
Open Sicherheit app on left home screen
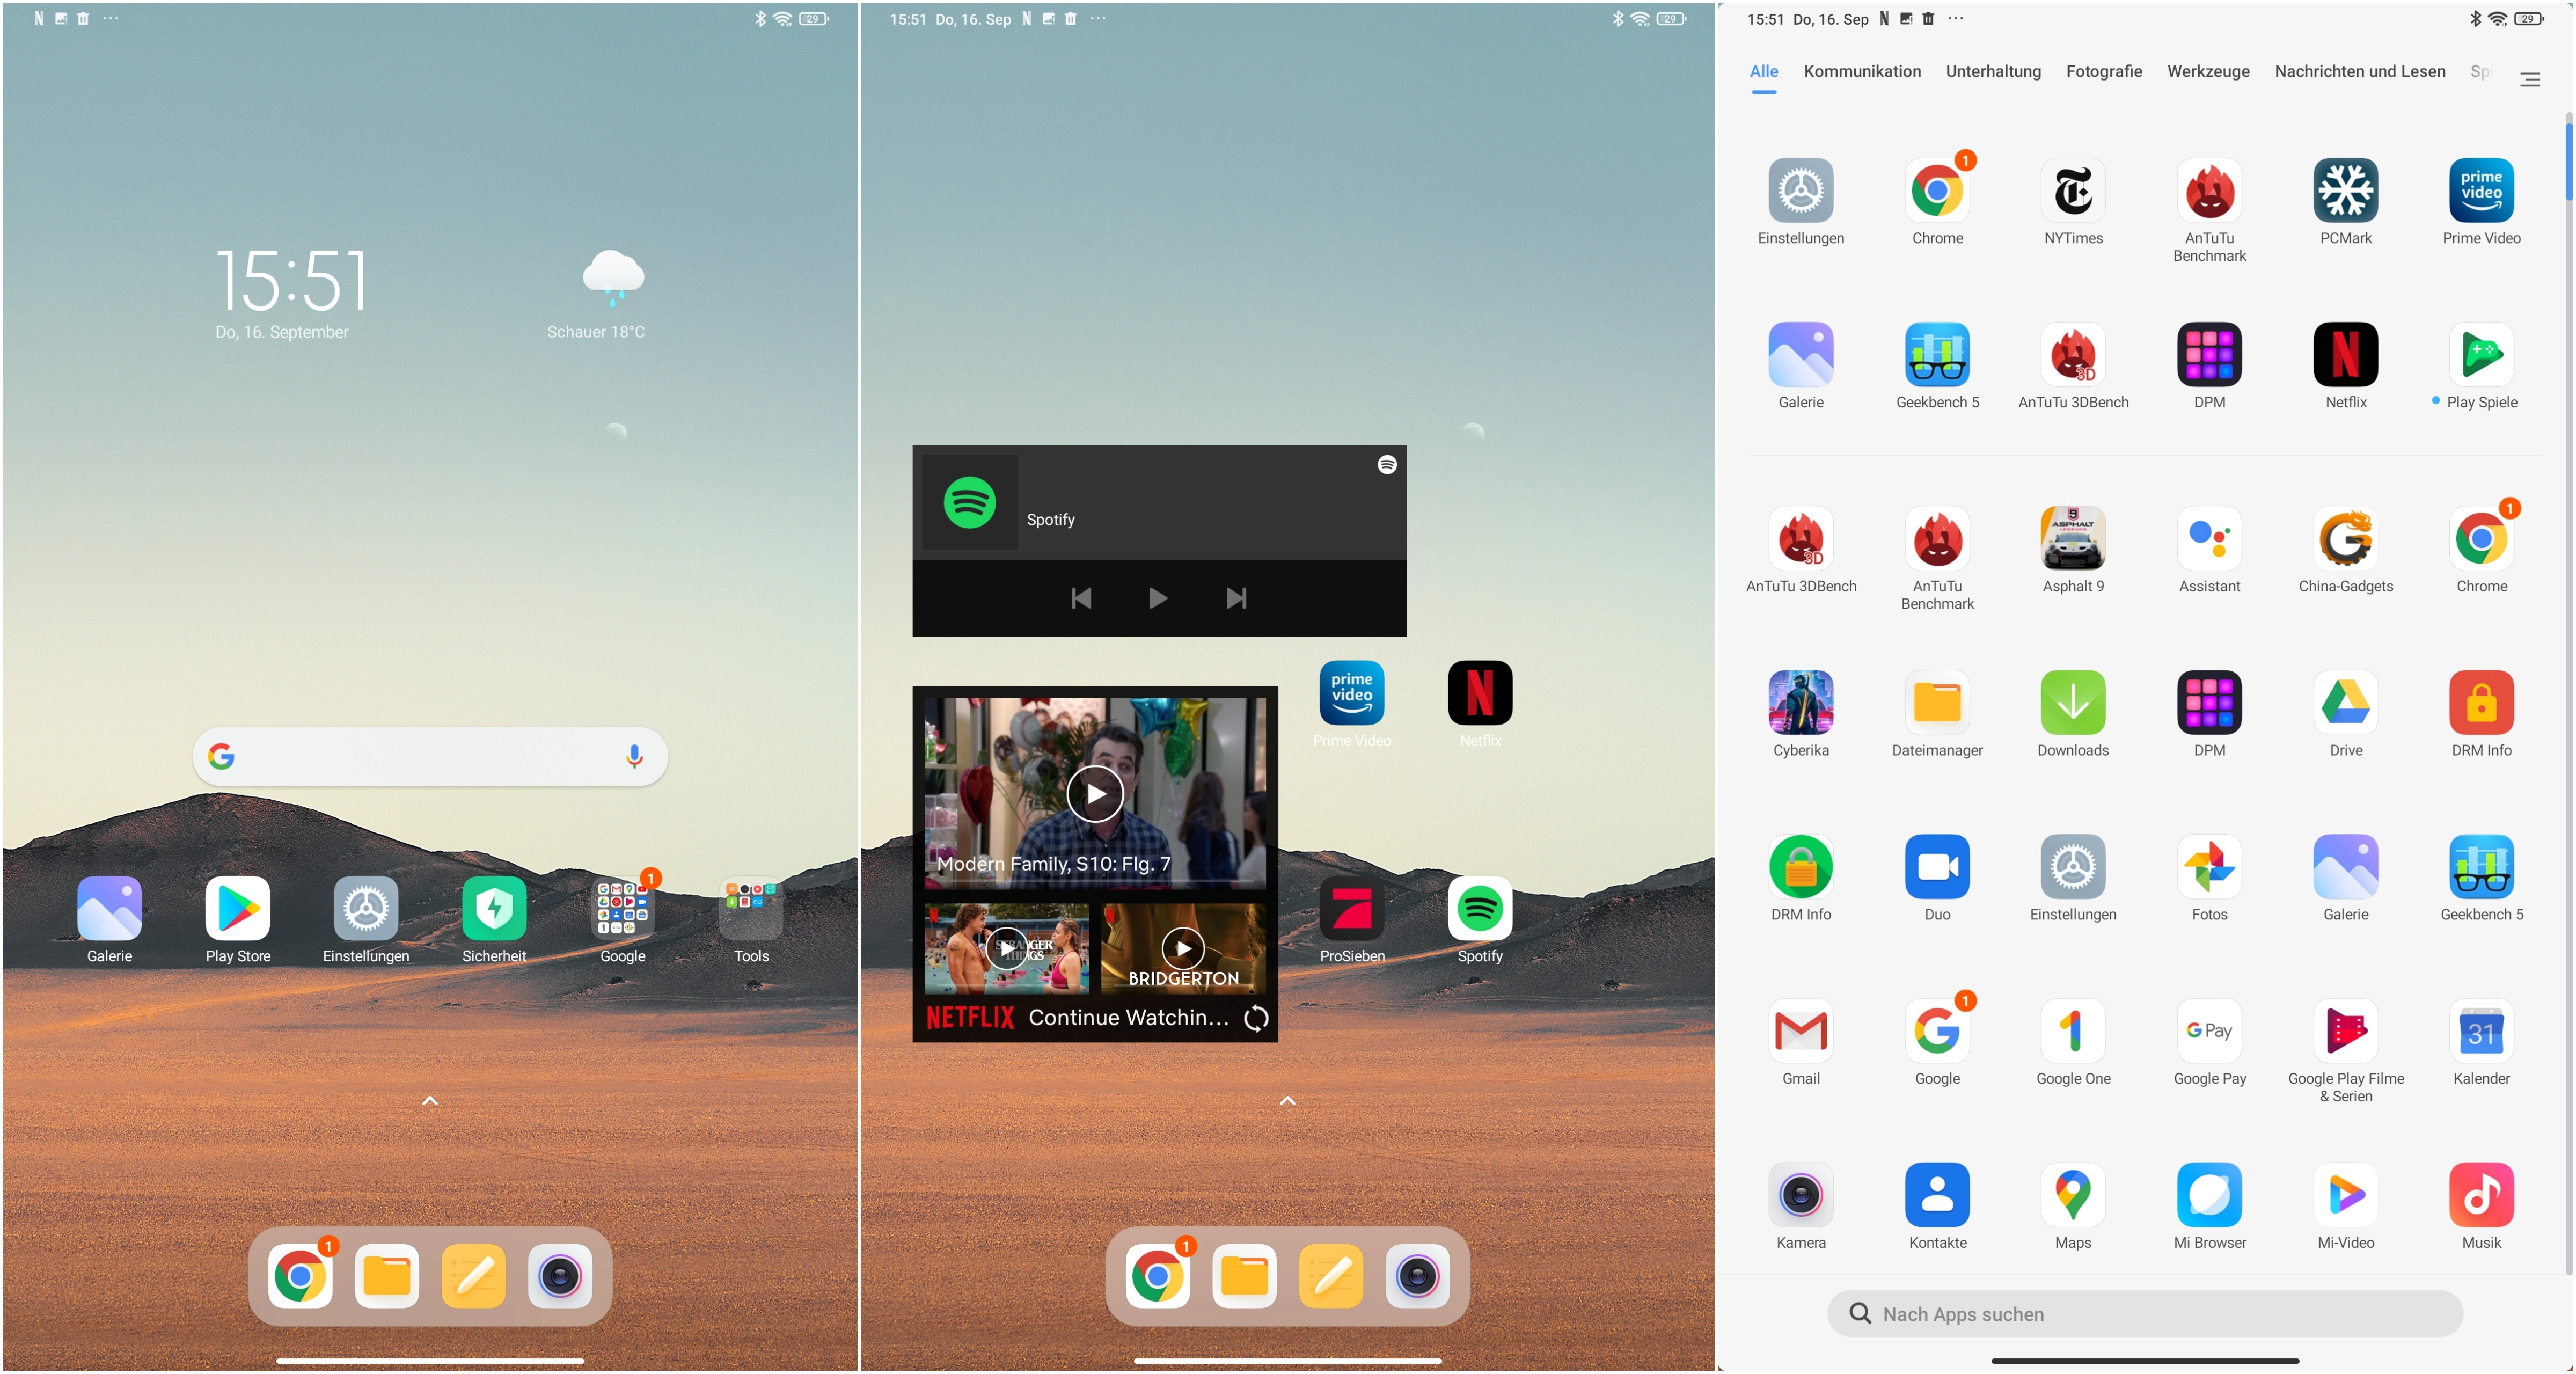pos(494,908)
